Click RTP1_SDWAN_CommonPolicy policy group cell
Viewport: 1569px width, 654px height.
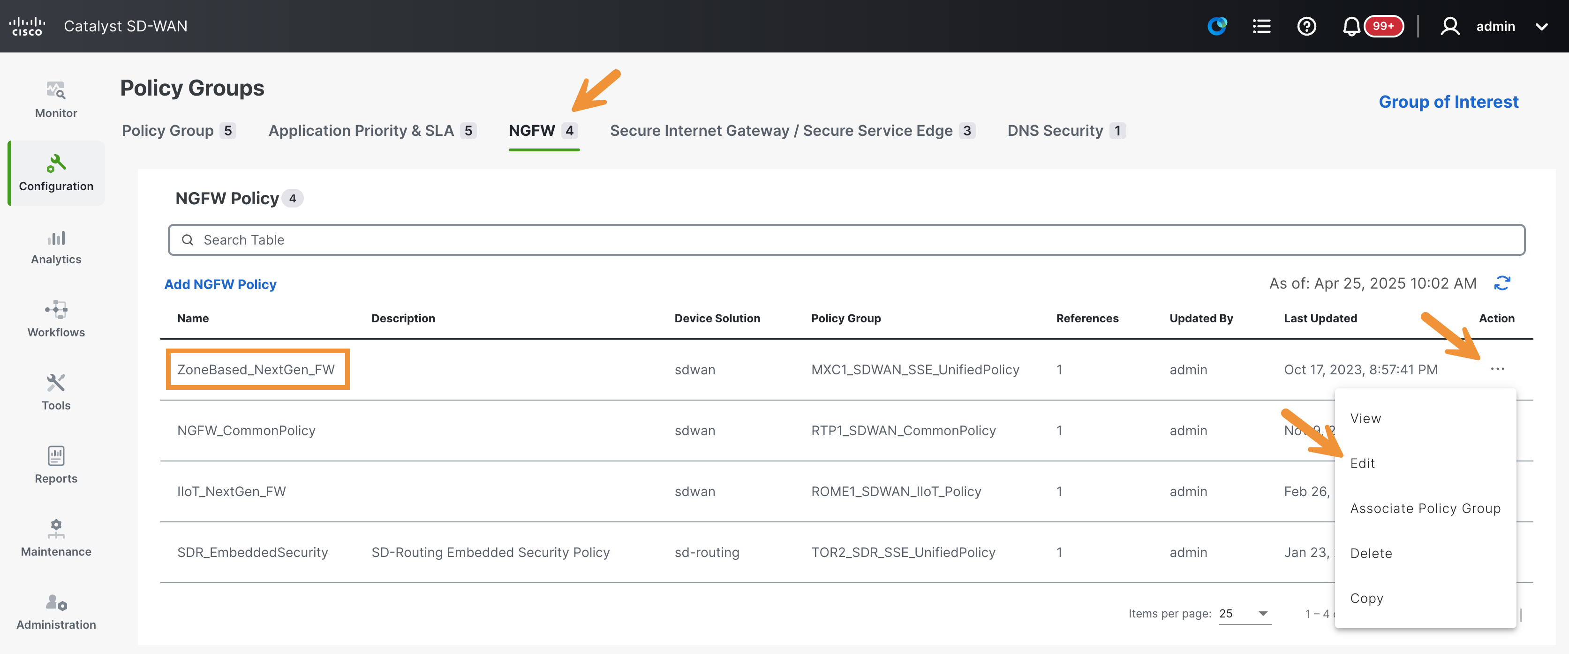[903, 431]
